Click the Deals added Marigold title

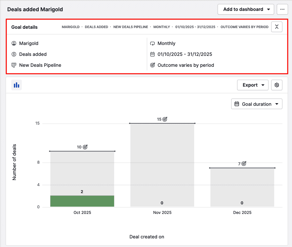[35, 9]
